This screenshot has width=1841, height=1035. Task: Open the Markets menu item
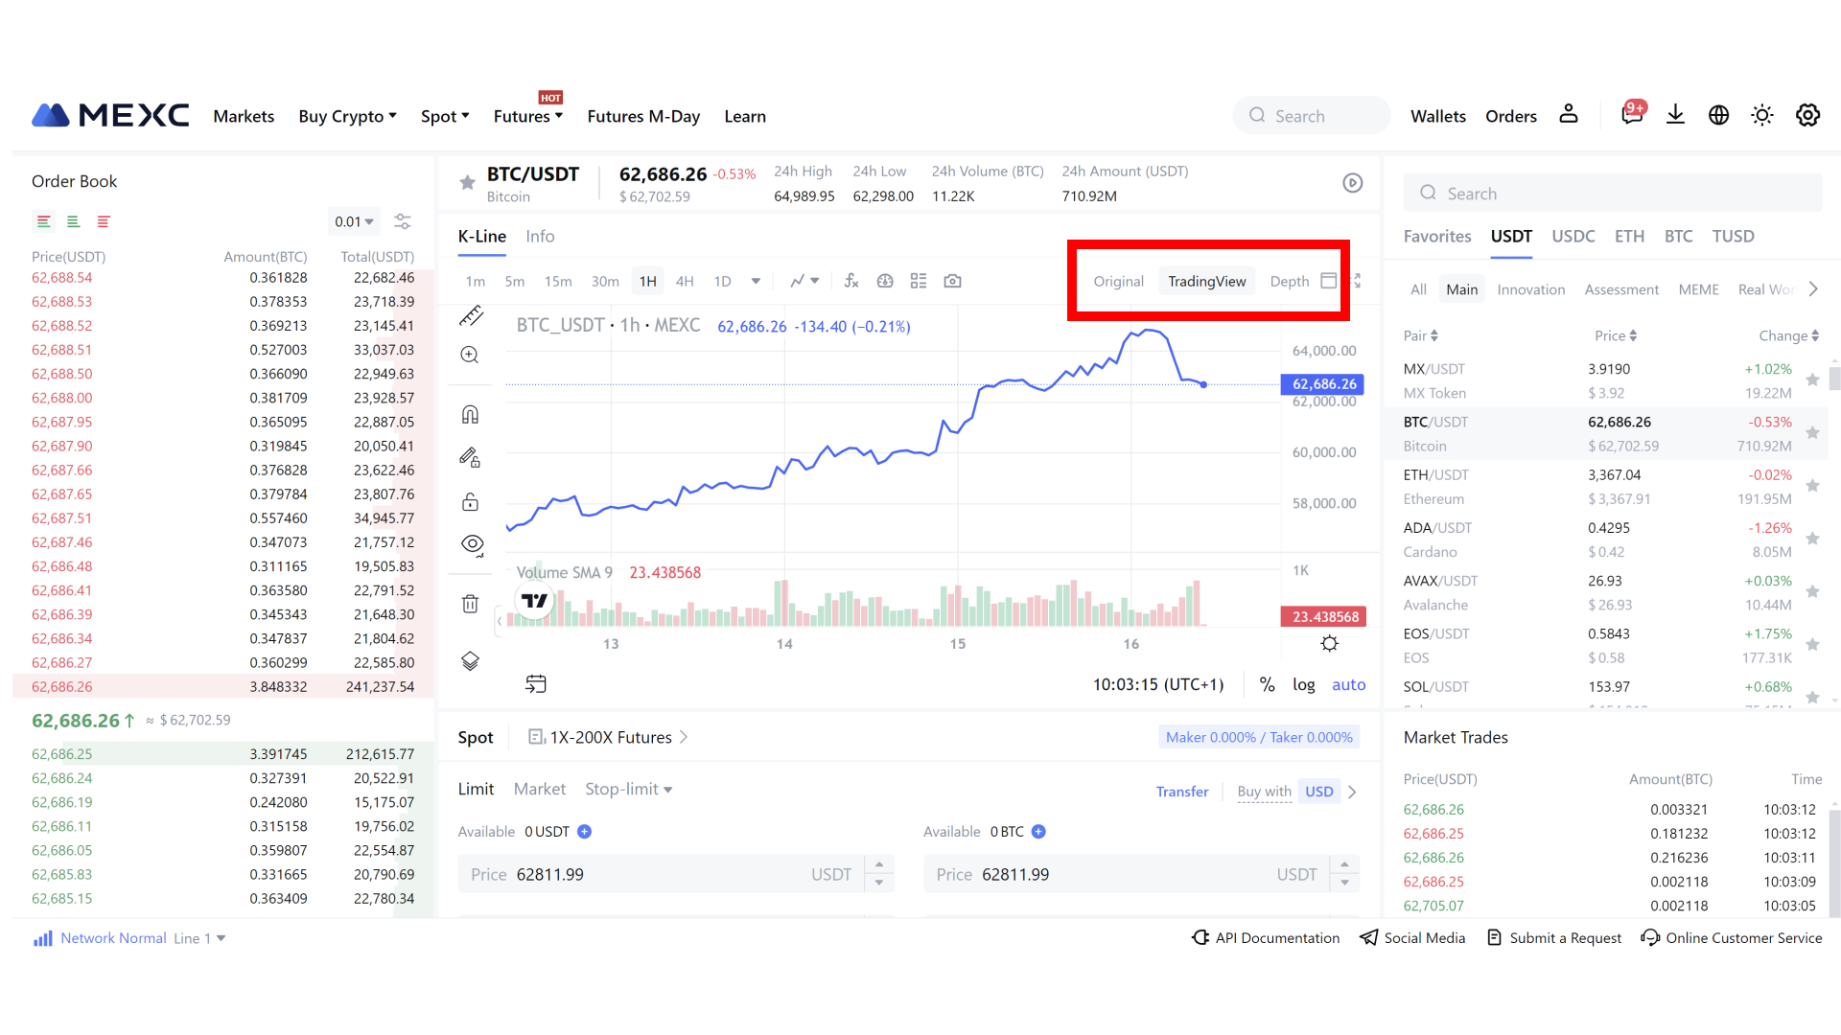point(244,116)
